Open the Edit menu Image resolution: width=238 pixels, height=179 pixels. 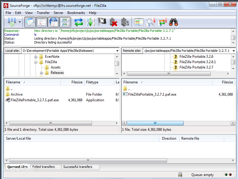(x=18, y=13)
